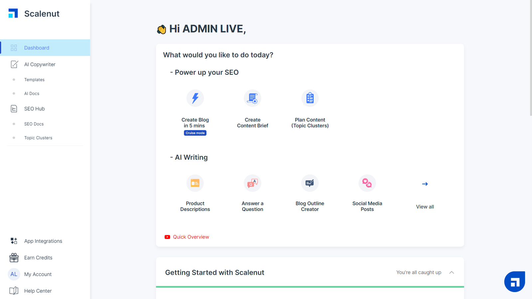The height and width of the screenshot is (299, 532).
Task: Select the Social Media Posts icon
Action: pyautogui.click(x=367, y=183)
